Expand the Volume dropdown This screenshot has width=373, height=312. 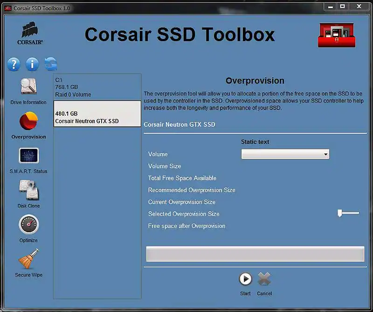(285, 154)
